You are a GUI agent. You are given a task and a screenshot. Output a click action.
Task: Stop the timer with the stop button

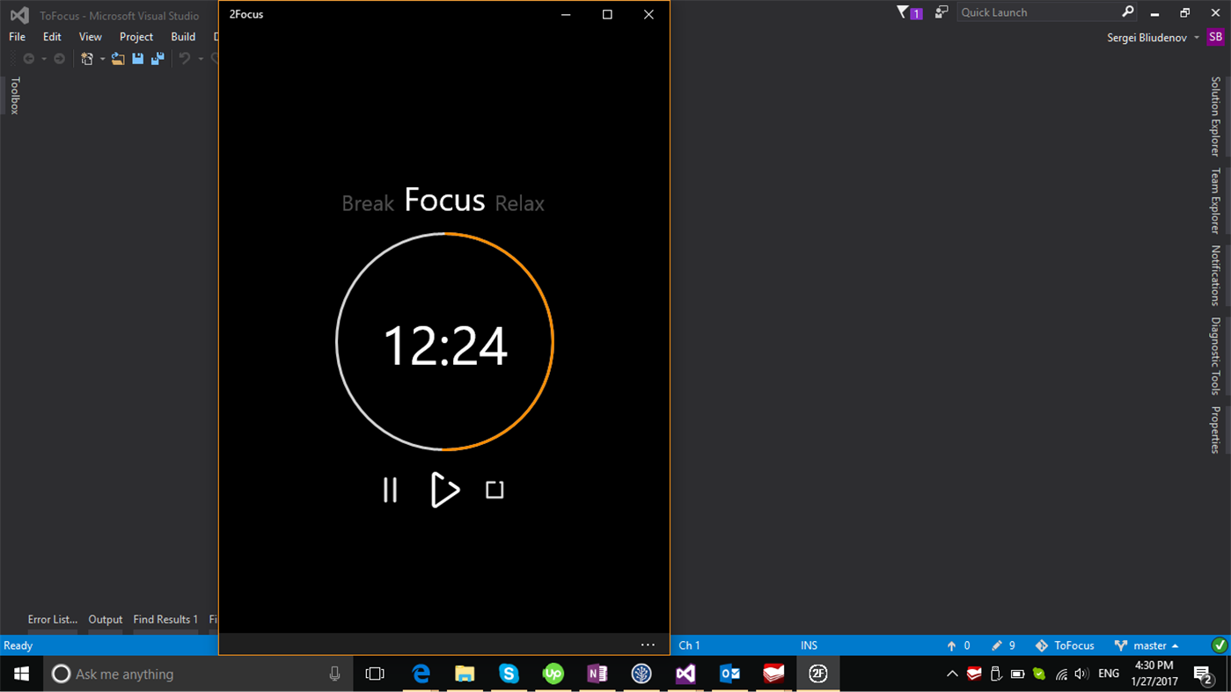pyautogui.click(x=495, y=491)
